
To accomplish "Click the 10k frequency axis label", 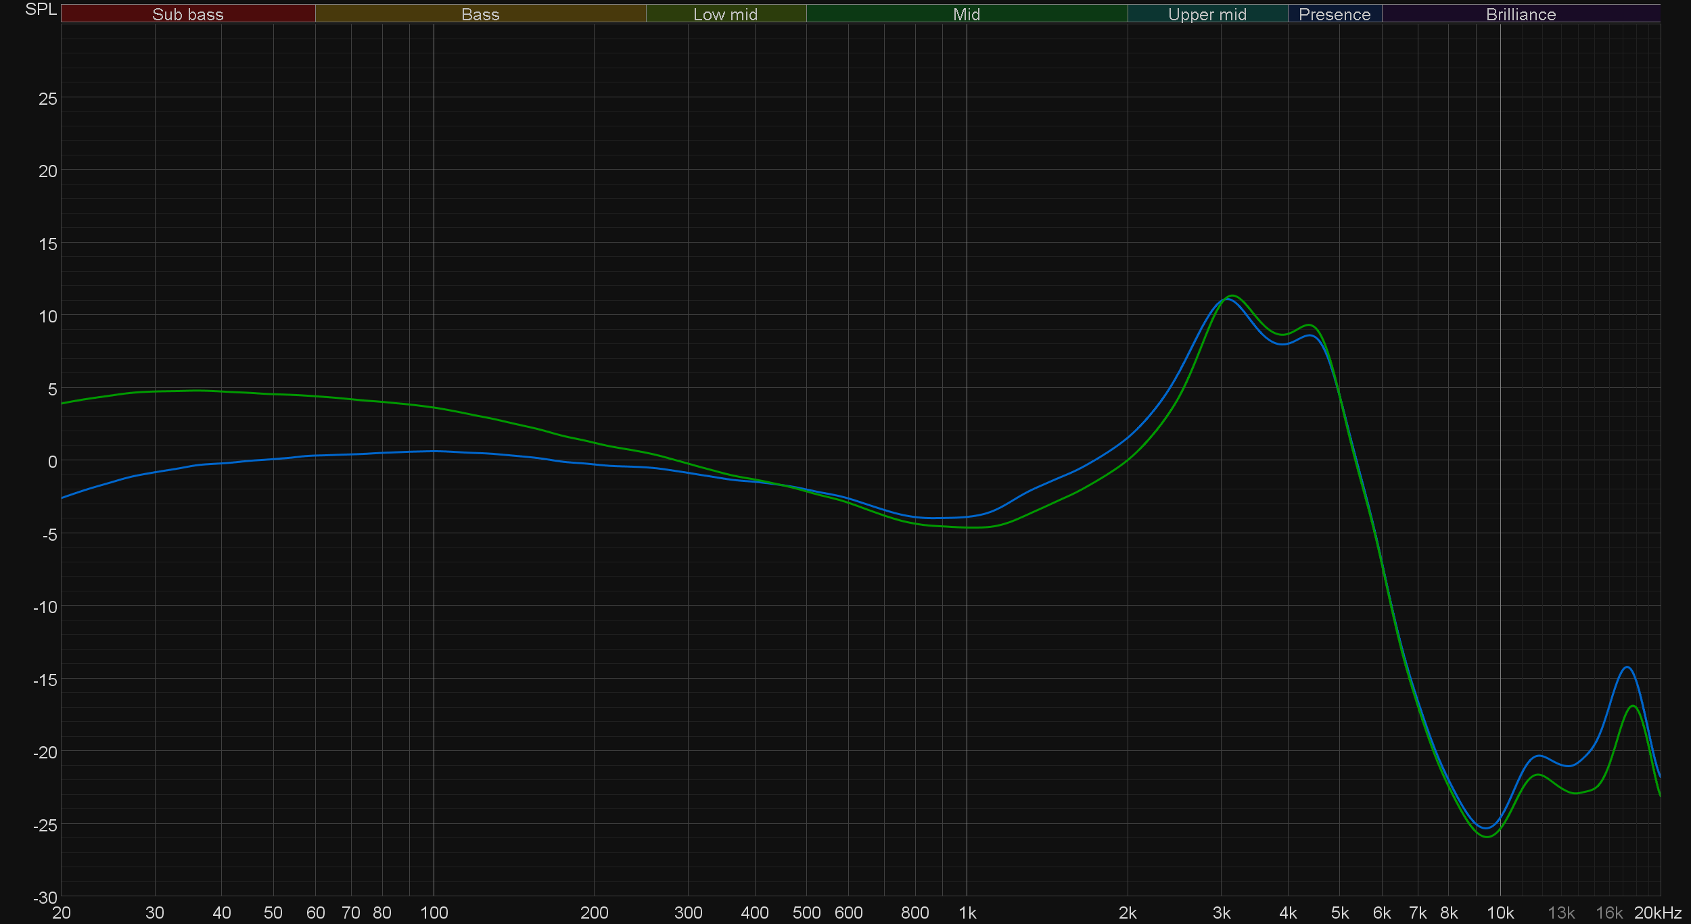I will pos(1500,913).
